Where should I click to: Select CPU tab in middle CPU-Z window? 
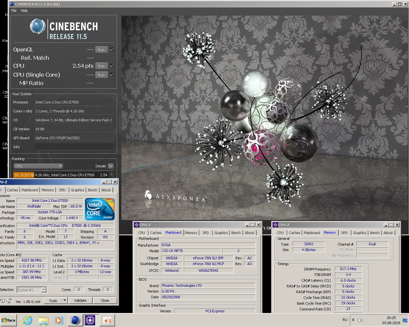pos(142,233)
